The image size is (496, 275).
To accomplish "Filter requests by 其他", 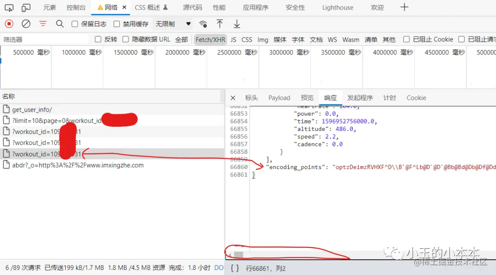I will (x=389, y=39).
